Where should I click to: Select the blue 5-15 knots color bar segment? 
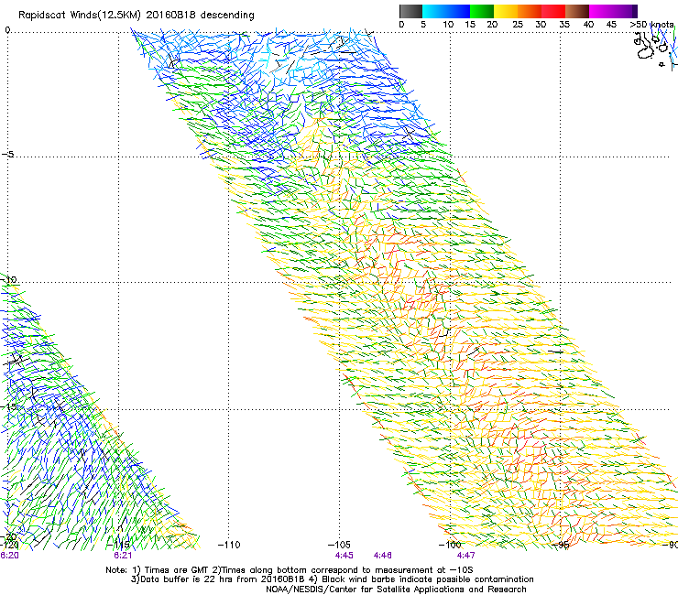[x=446, y=11]
